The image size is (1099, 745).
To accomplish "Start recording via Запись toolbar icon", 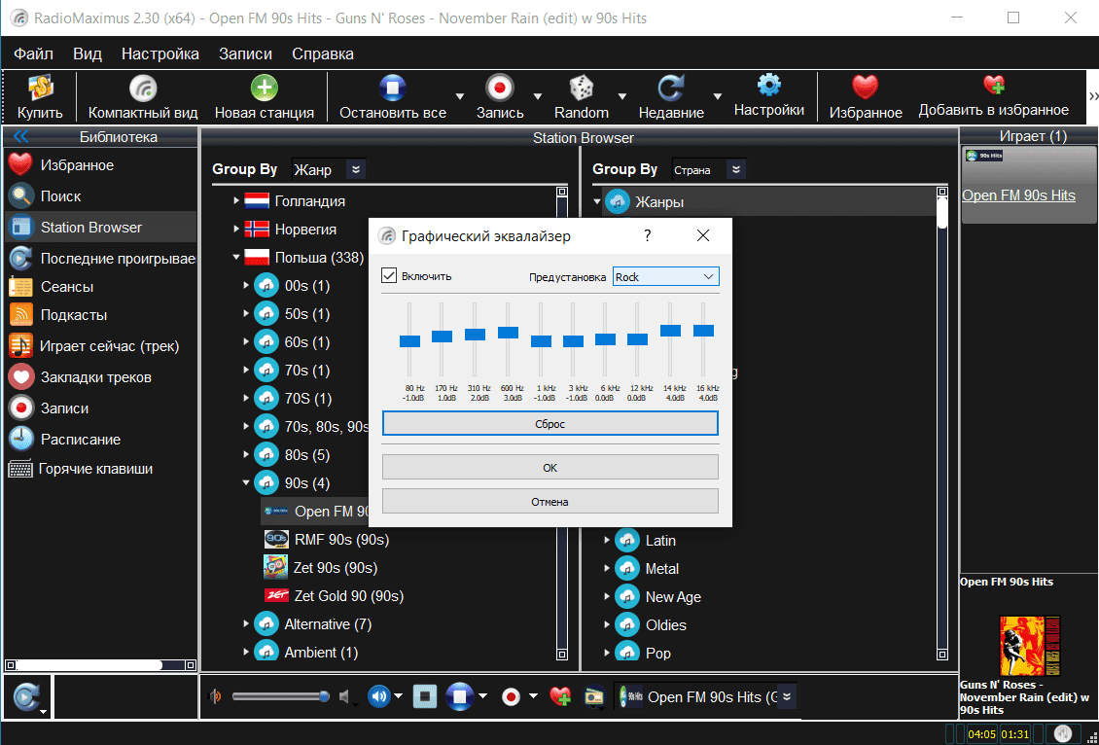I will (500, 98).
